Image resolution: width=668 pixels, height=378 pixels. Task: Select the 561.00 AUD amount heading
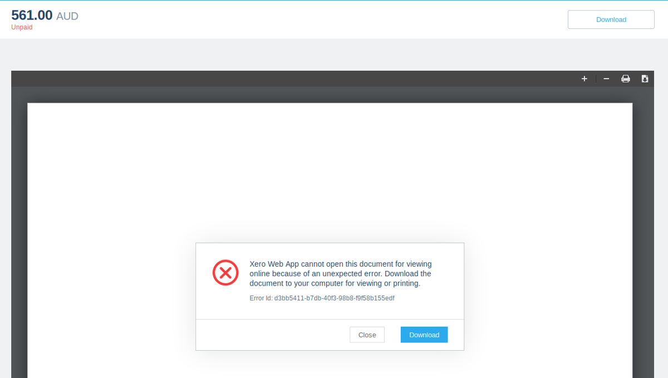(x=45, y=15)
